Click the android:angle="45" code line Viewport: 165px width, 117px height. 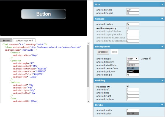(24, 63)
